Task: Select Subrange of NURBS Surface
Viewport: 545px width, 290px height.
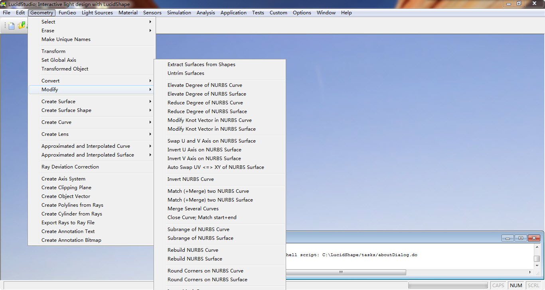Action: click(220, 238)
